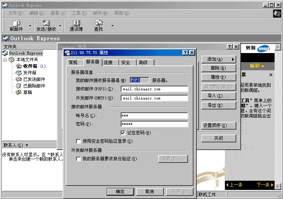Open the 帮助(H) menu

click(x=122, y=13)
